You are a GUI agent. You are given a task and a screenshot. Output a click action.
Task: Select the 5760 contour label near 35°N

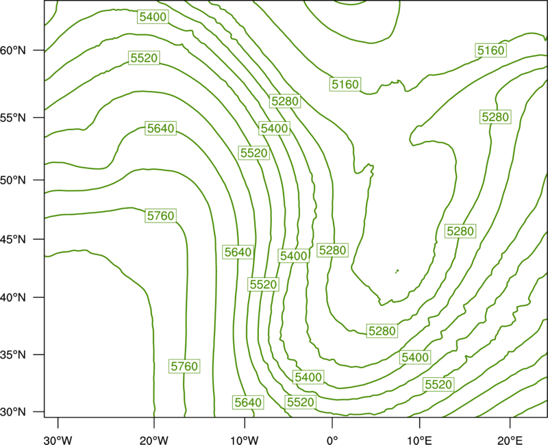click(x=184, y=366)
